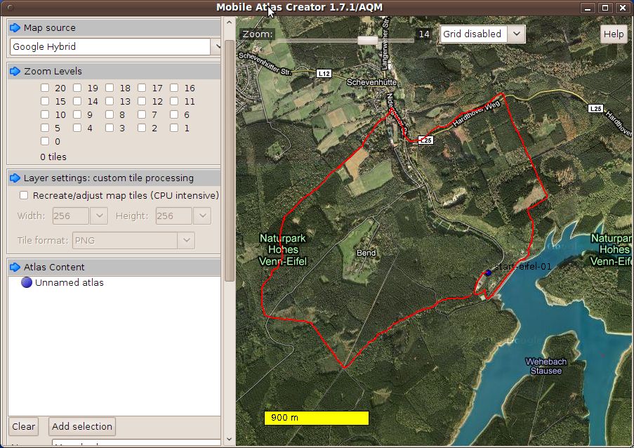Select the Unnamed atlas tree entry
This screenshot has height=448, width=634.
pos(69,283)
